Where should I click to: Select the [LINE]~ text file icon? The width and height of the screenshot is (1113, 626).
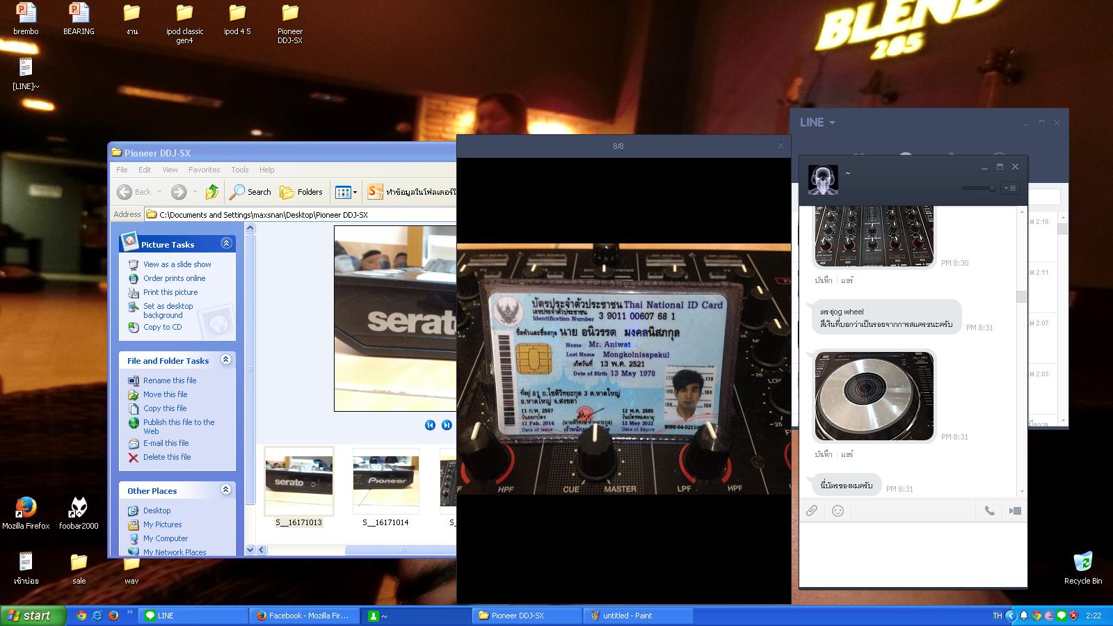point(26,74)
